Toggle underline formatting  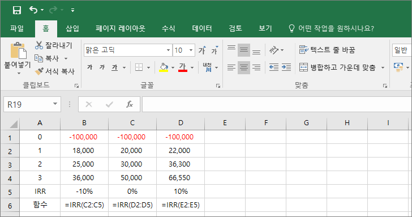coord(114,67)
